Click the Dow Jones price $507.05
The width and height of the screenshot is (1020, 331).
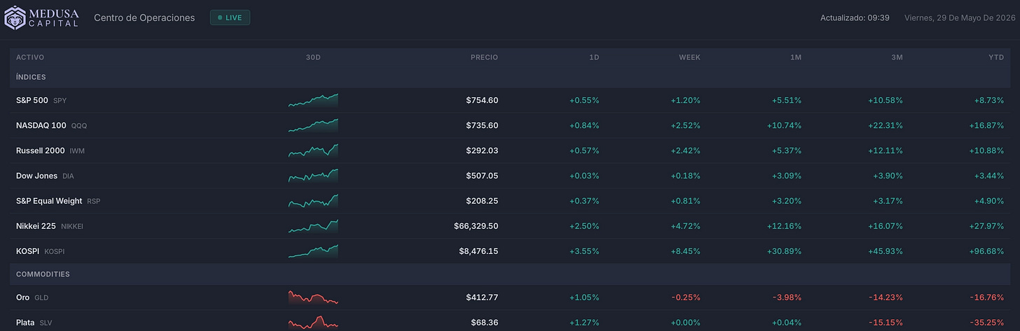pyautogui.click(x=482, y=176)
